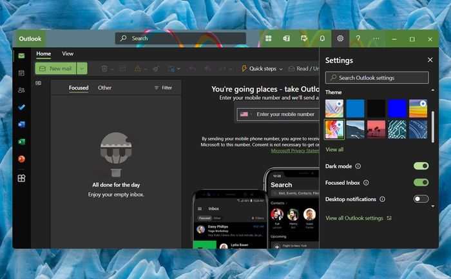Click the Delete trash icon in toolbar
The height and width of the screenshot is (279, 451).
tap(104, 68)
